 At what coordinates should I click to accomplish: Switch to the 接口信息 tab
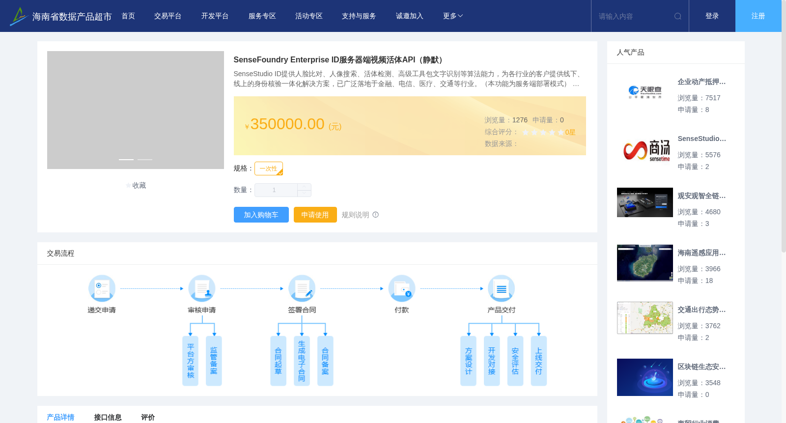[x=108, y=417]
